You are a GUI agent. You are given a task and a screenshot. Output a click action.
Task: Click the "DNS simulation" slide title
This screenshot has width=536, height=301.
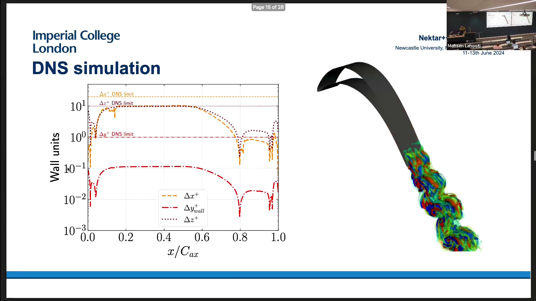click(96, 68)
